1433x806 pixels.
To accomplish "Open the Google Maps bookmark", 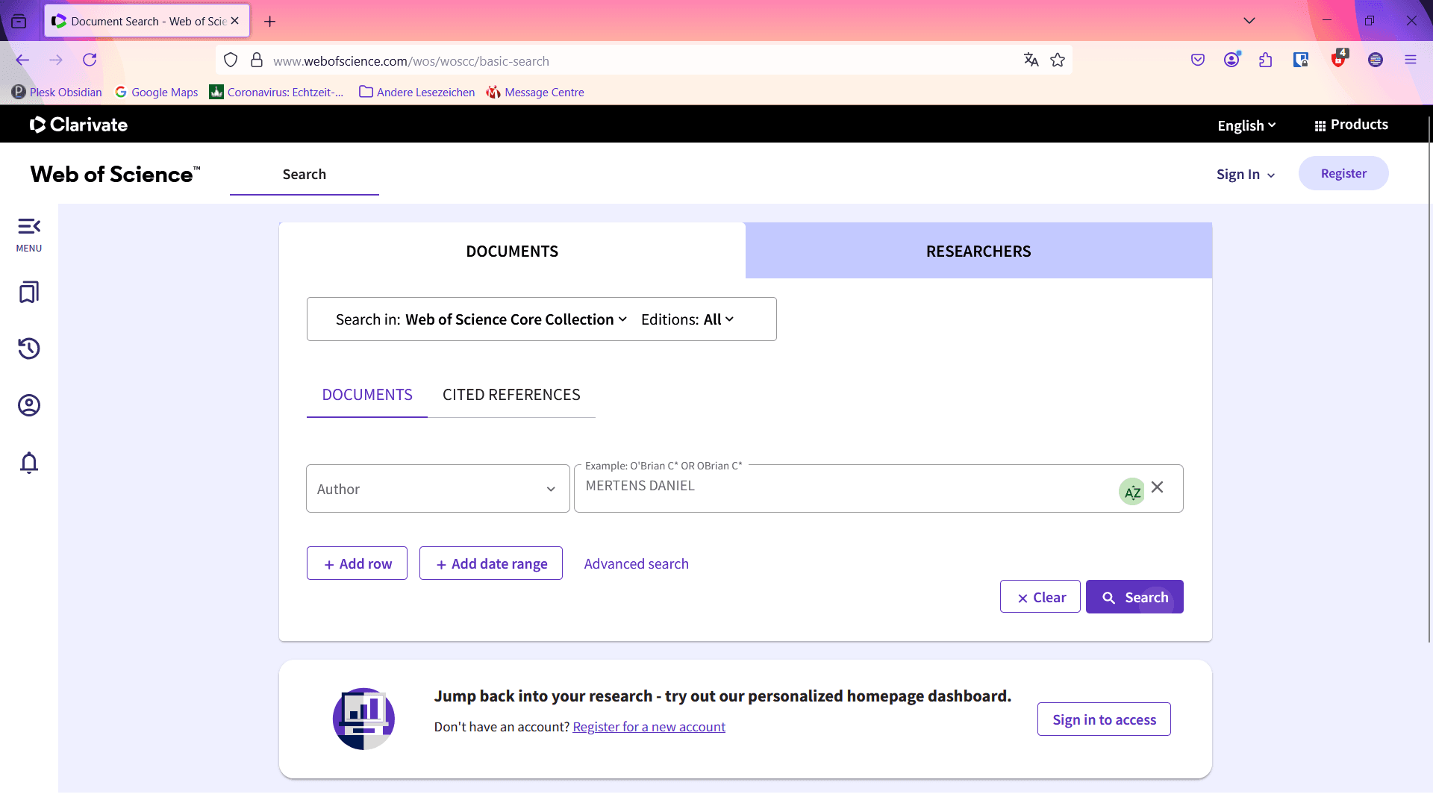I will [156, 93].
